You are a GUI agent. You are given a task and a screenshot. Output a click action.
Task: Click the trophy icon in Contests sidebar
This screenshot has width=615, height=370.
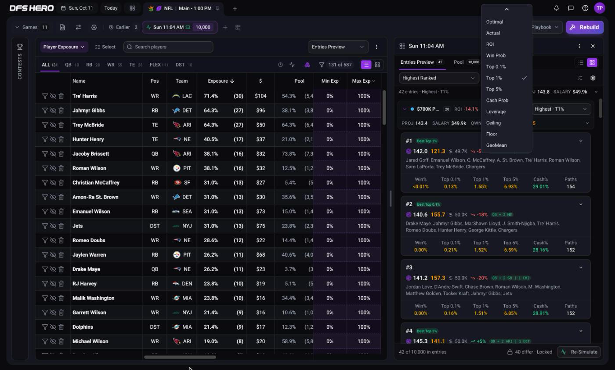click(20, 47)
